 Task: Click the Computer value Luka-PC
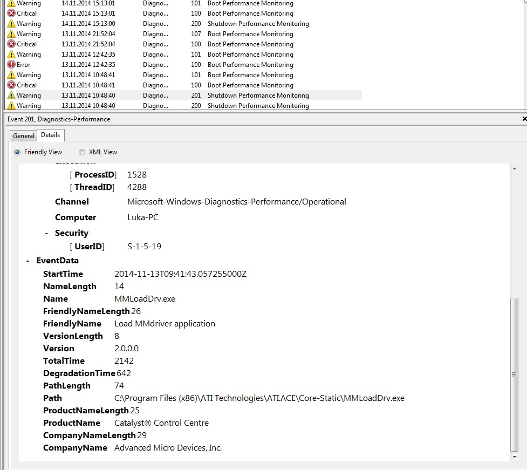click(143, 217)
